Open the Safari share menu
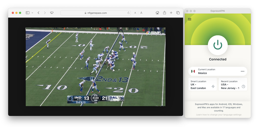 (x=164, y=13)
